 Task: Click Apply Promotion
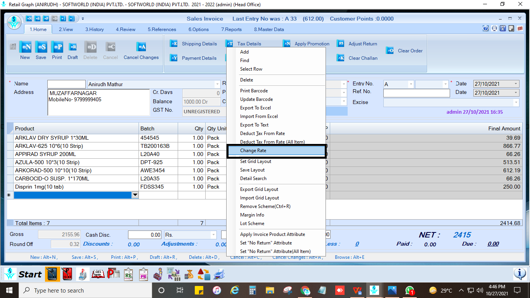(306, 44)
